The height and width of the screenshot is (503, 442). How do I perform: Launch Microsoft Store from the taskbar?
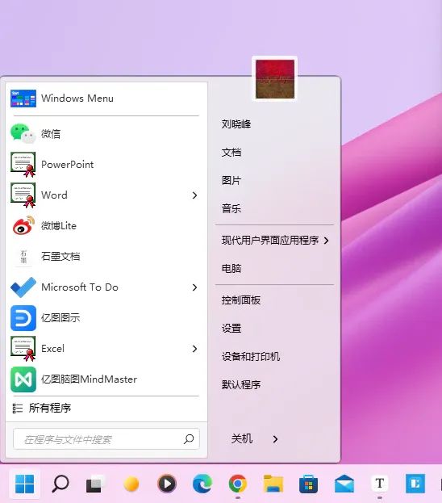pos(308,484)
